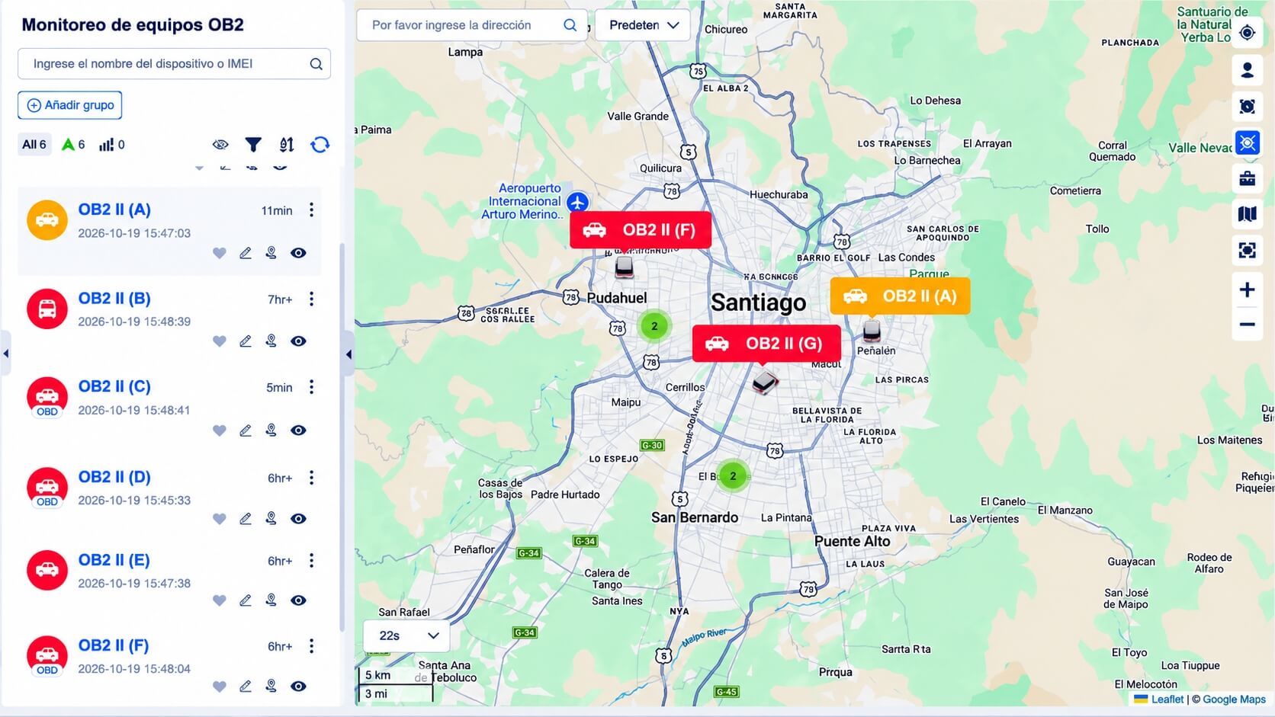Image resolution: width=1275 pixels, height=717 pixels.
Task: Click the my-location crosshair map tool
Action: click(1248, 33)
